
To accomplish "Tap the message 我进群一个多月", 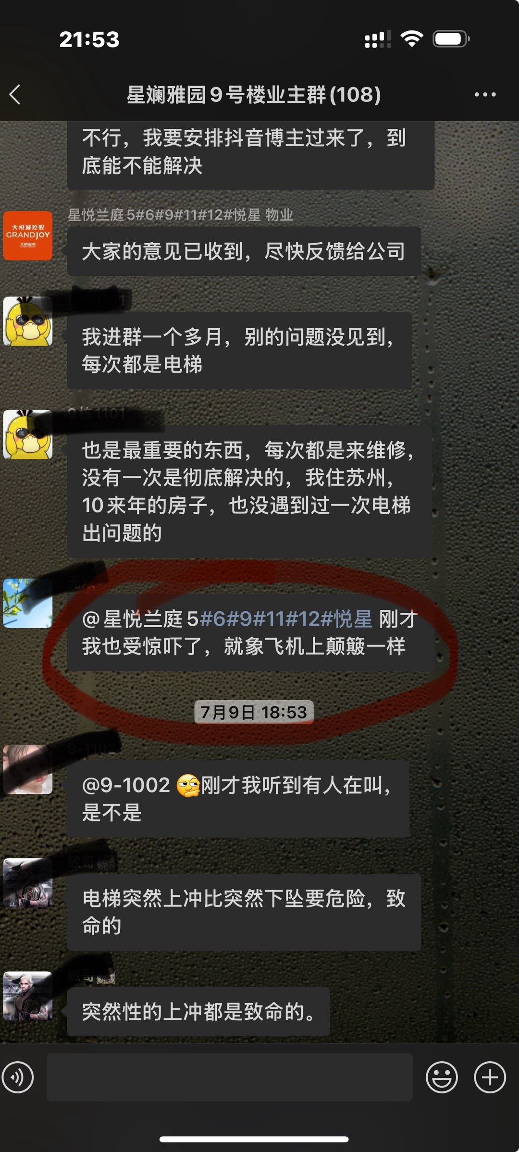I will (x=239, y=350).
